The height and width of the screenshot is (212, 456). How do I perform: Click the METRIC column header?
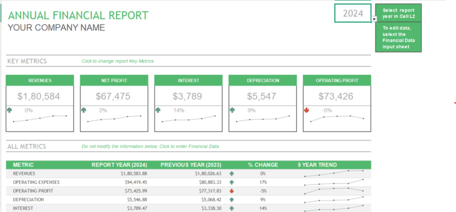click(23, 165)
